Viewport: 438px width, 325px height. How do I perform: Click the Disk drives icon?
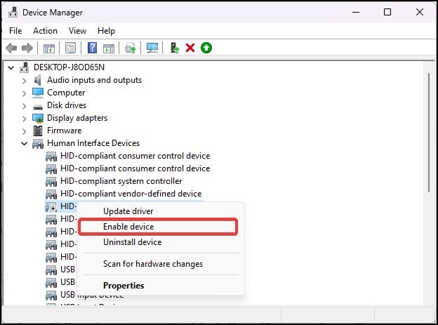pos(38,107)
